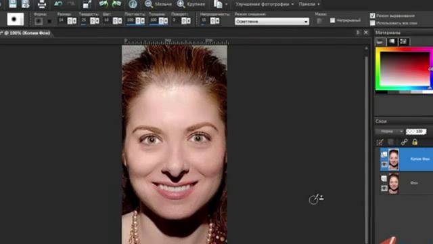Image resolution: width=433 pixels, height=244 pixels.
Task: Open the Панели menu
Action: click(x=309, y=4)
